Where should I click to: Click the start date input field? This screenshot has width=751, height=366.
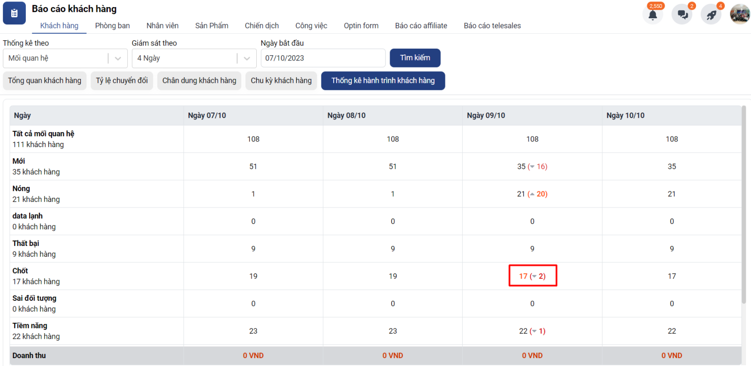coord(322,58)
